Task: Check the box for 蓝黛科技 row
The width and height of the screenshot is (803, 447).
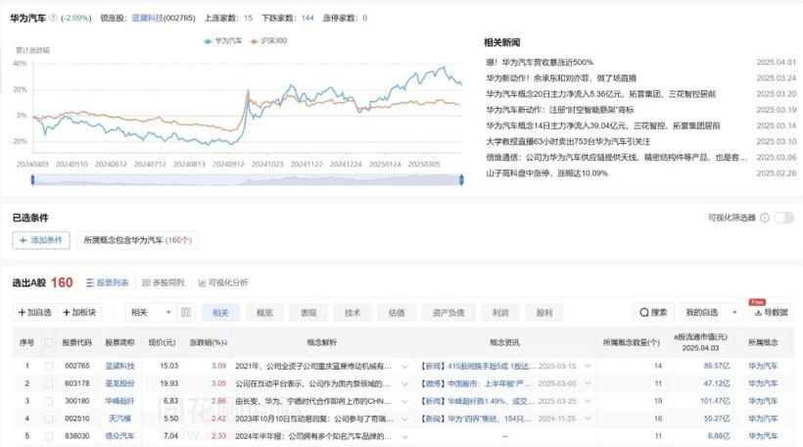Action: [x=49, y=366]
